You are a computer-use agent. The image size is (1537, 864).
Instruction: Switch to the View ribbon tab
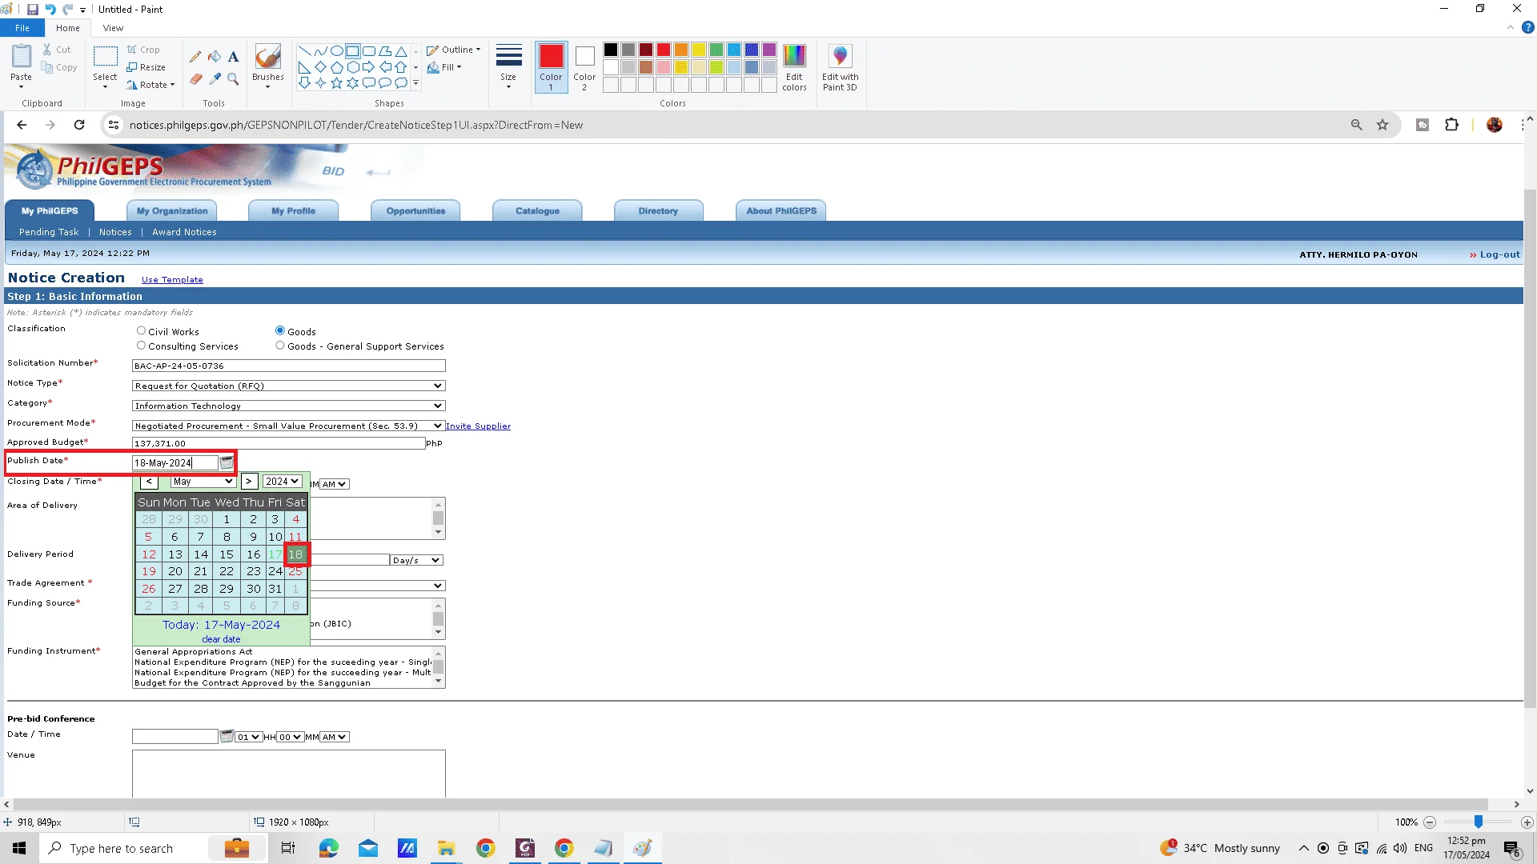(x=113, y=28)
